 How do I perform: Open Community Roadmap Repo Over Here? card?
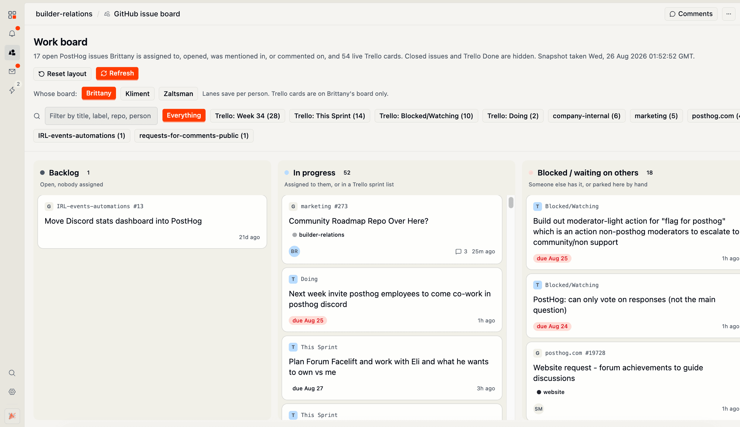click(x=392, y=229)
